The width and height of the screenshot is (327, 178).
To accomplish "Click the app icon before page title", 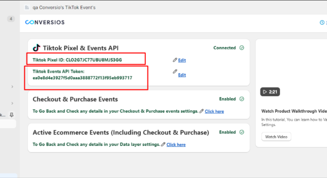I will coord(27,8).
